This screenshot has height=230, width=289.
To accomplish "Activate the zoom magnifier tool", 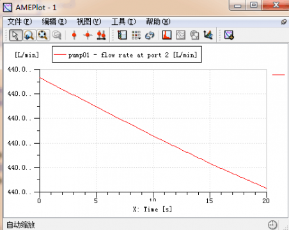I will 29,35.
